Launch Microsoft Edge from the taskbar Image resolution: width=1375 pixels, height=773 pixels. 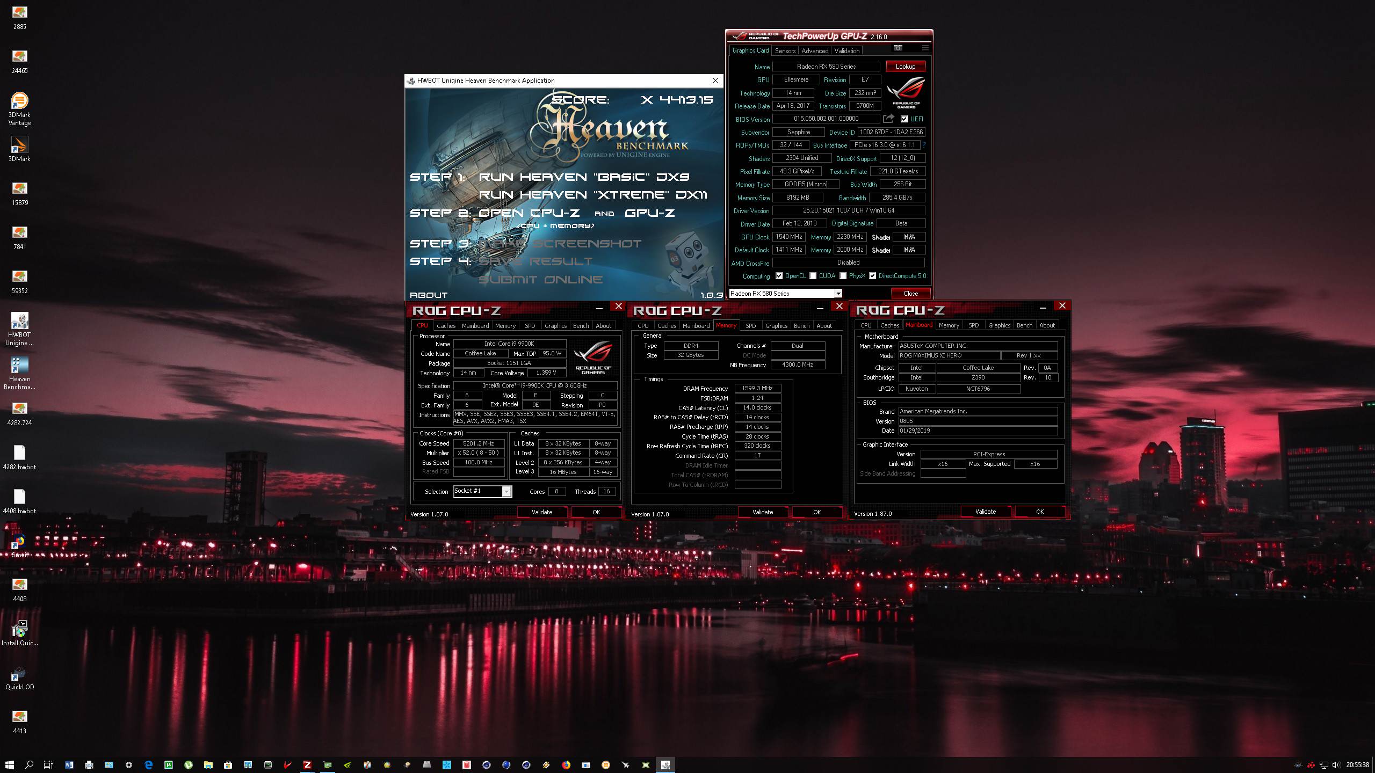149,765
